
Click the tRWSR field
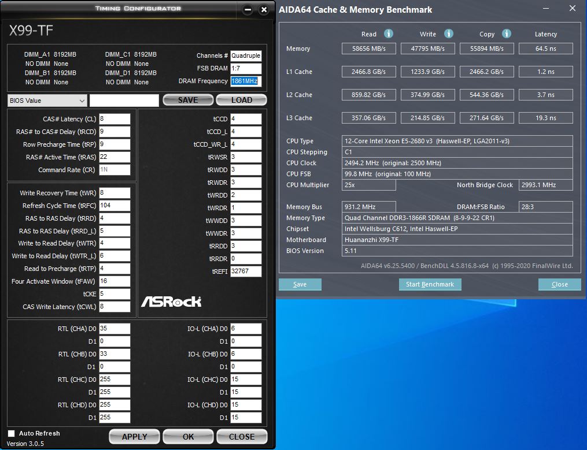246,157
